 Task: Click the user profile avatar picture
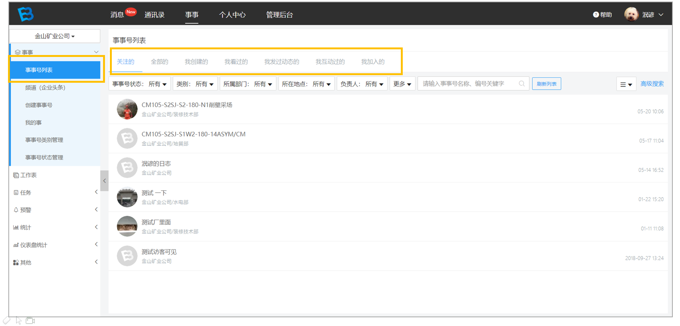[x=631, y=14]
